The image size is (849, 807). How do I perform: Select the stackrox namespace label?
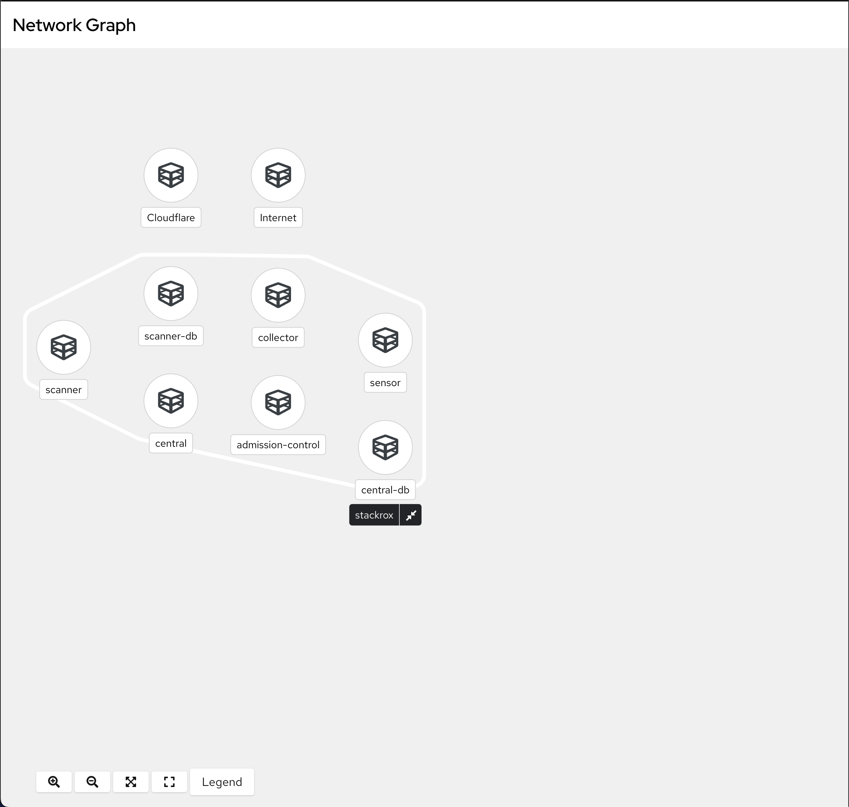(x=374, y=515)
